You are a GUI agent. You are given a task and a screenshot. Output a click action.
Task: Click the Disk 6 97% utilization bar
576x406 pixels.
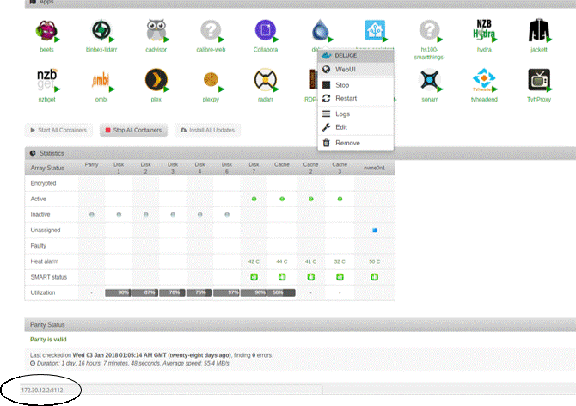pyautogui.click(x=226, y=292)
